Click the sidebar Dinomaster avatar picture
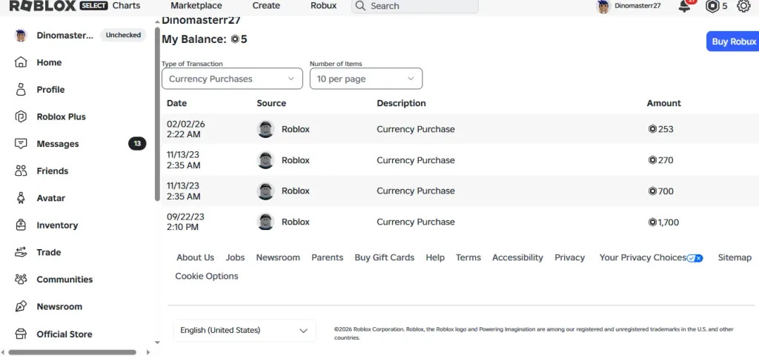Screen dimensions: 759x356 point(21,36)
